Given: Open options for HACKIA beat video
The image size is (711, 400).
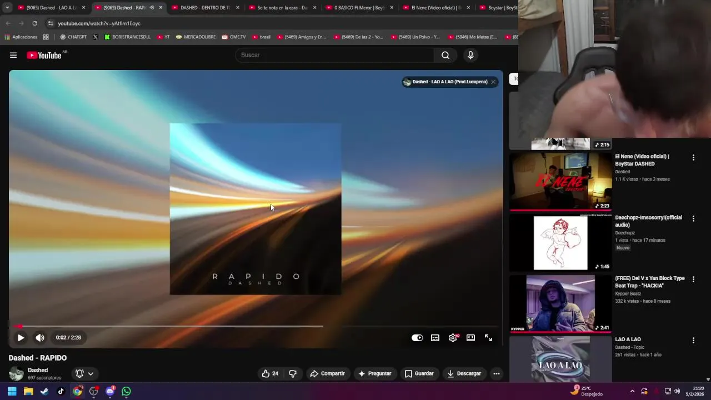Looking at the screenshot, I should [693, 279].
